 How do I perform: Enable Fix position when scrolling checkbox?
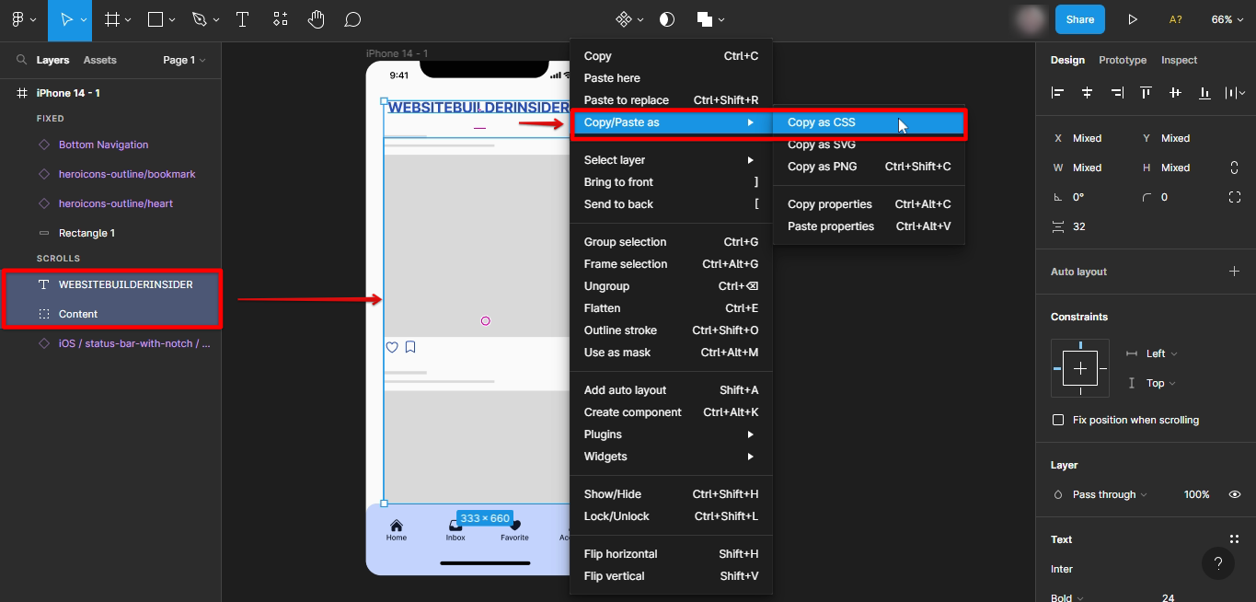[x=1058, y=420]
